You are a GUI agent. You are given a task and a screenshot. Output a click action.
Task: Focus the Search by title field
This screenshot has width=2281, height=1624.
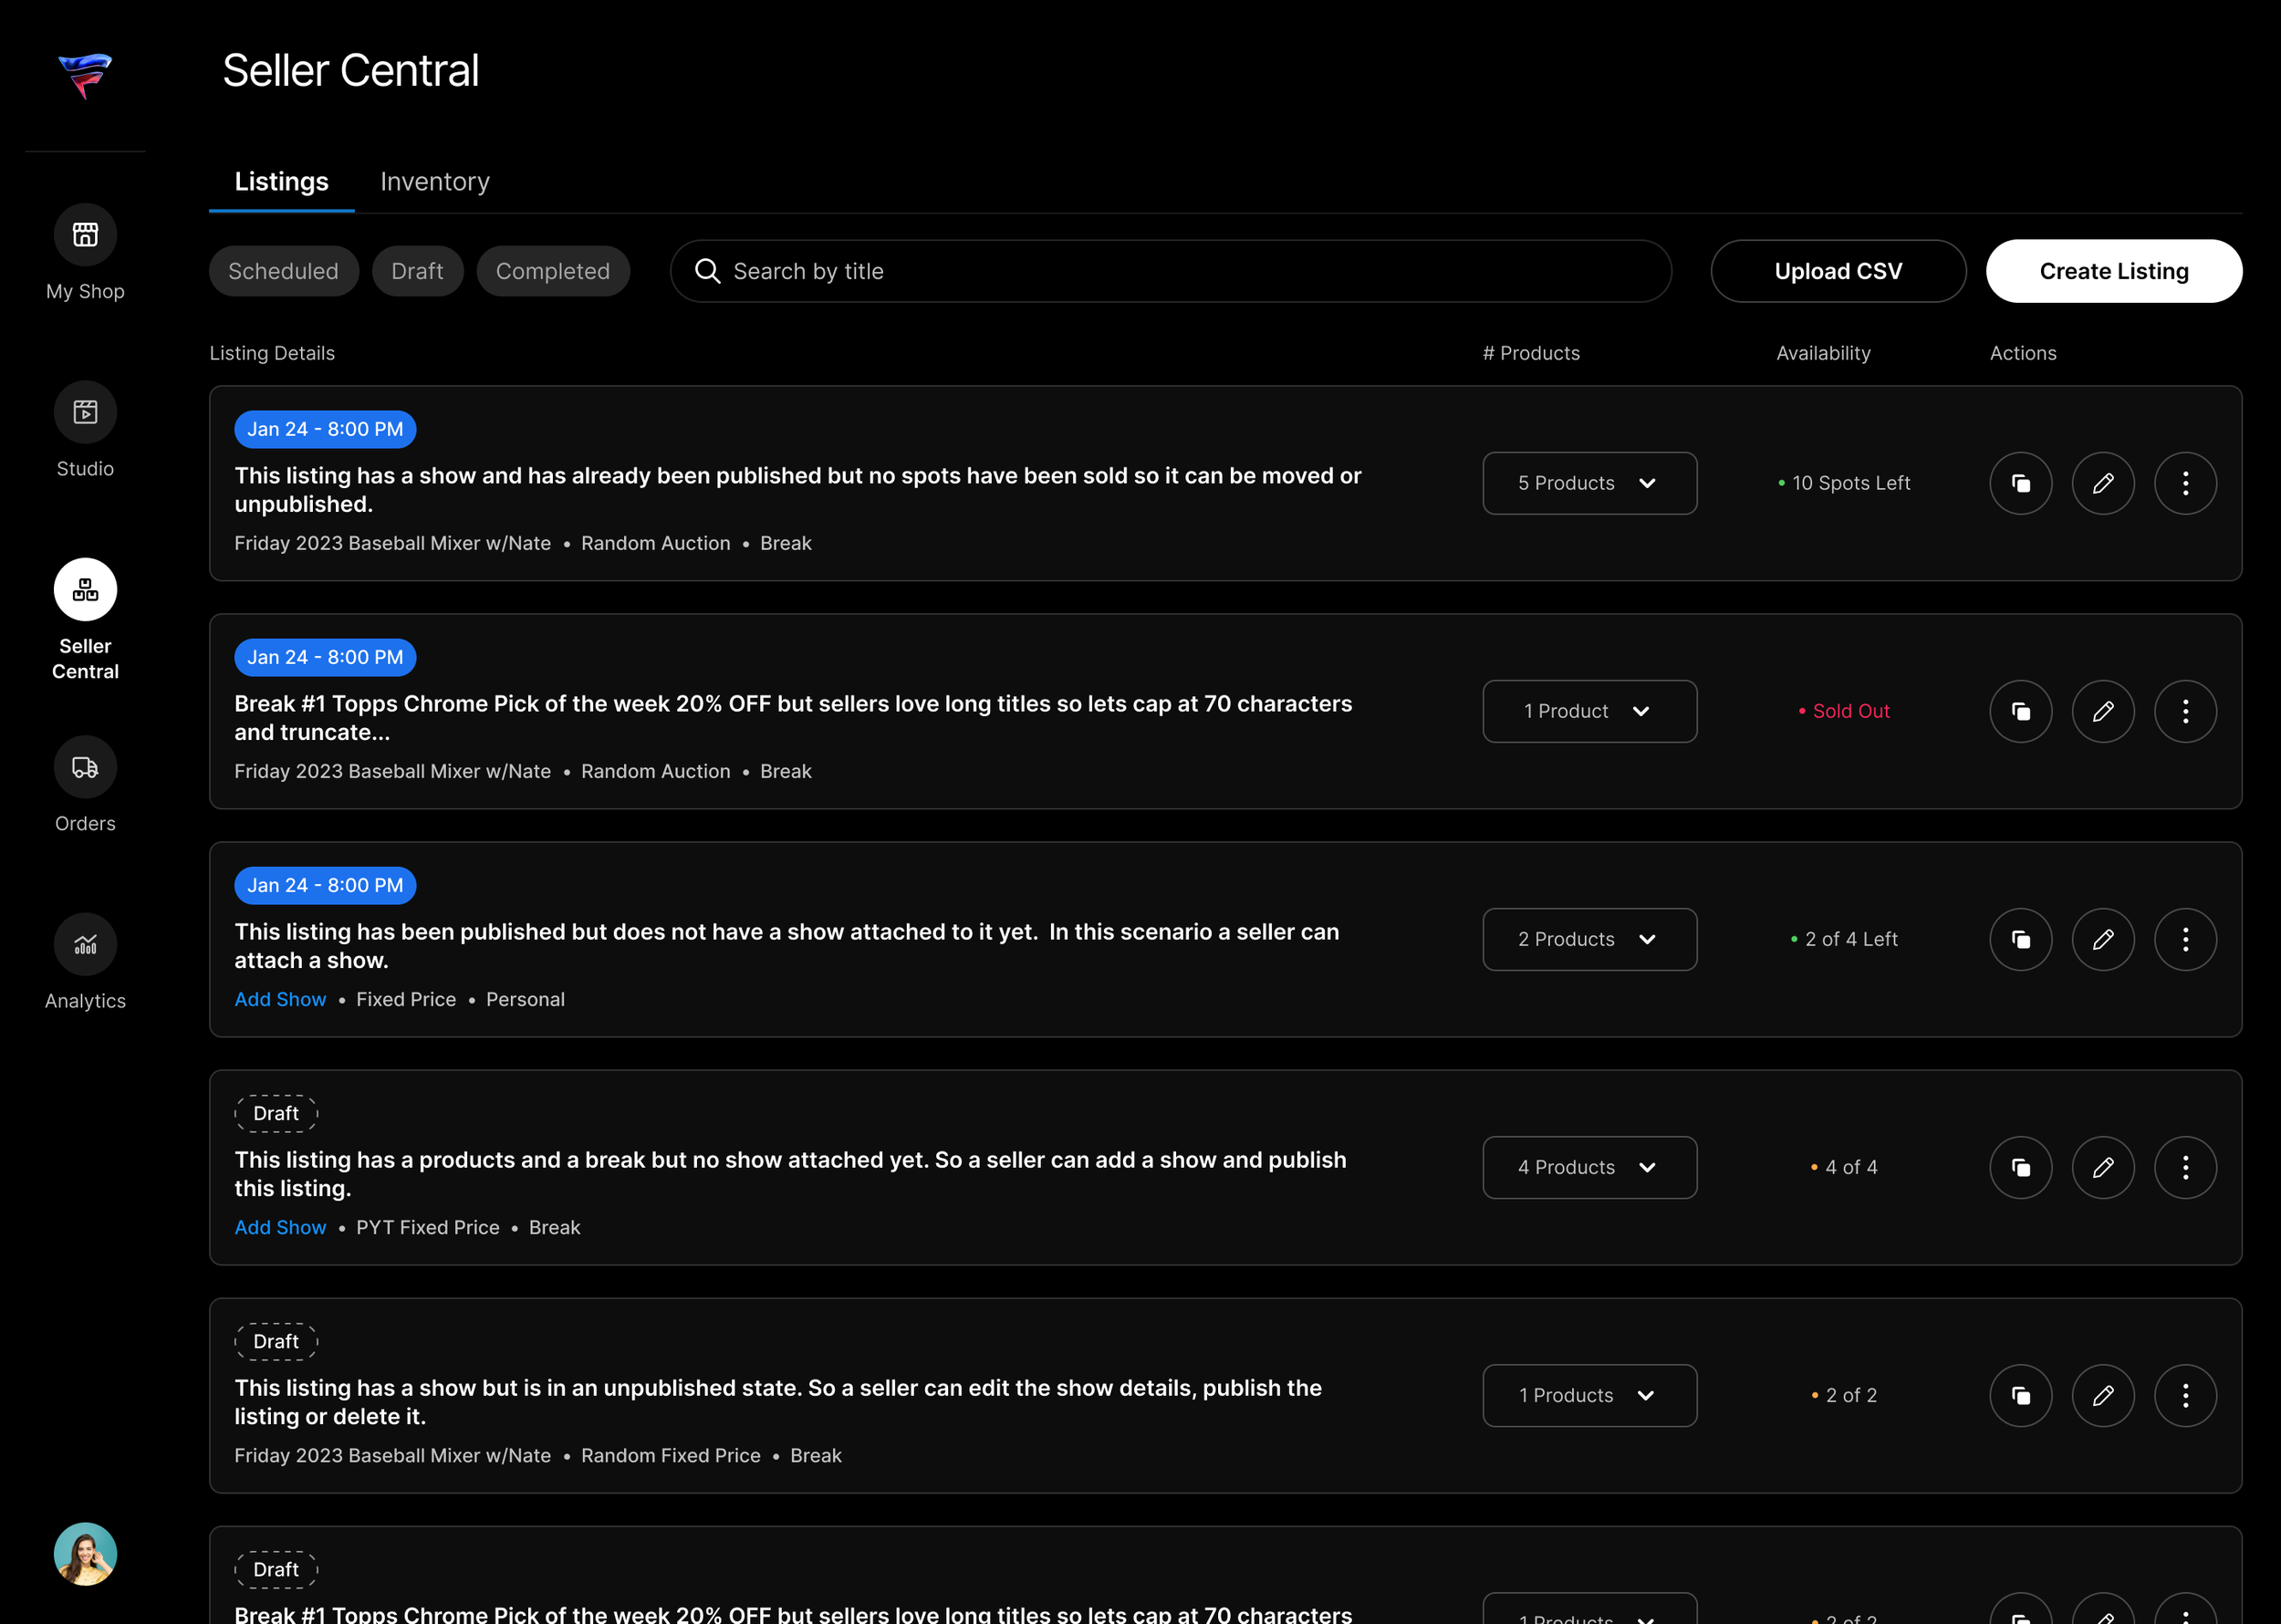(1170, 271)
